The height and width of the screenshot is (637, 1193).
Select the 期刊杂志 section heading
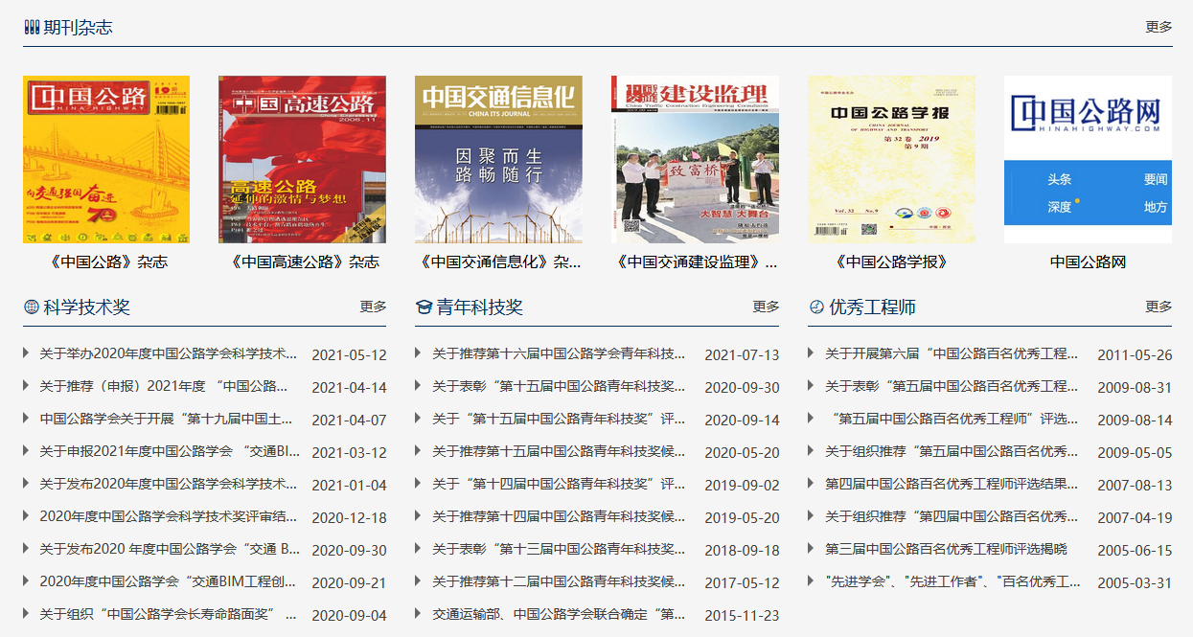78,27
